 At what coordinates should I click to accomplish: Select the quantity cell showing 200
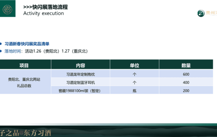[x=186, y=90]
